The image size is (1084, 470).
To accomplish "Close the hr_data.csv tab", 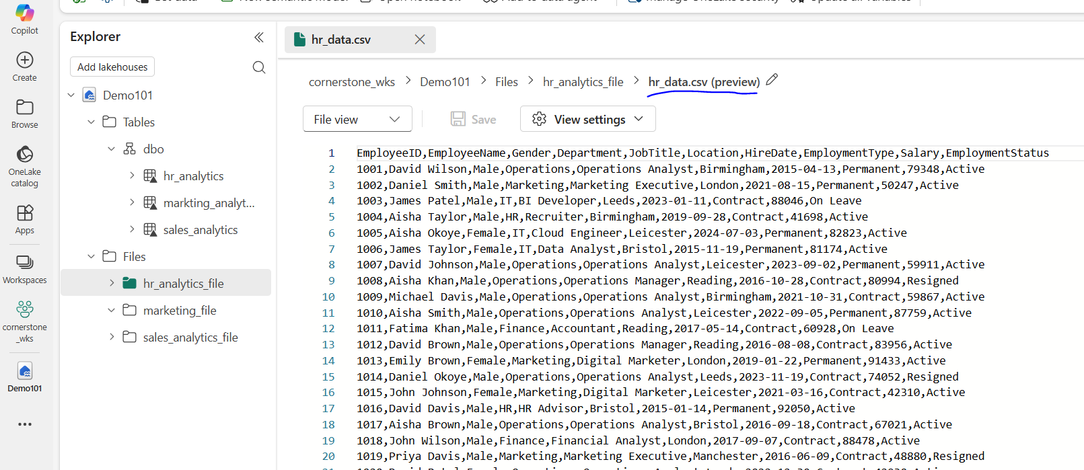I will 420,40.
